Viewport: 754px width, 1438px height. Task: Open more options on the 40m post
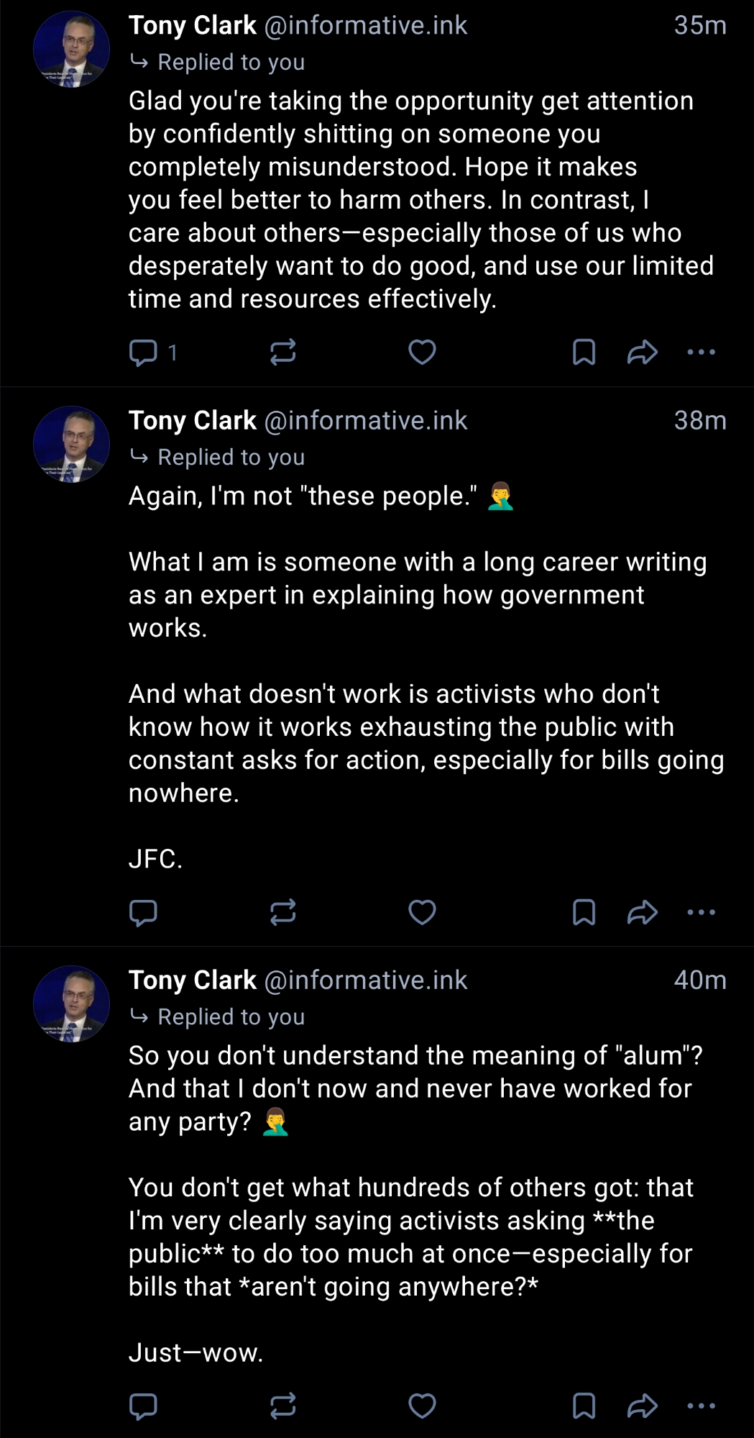pos(701,1406)
